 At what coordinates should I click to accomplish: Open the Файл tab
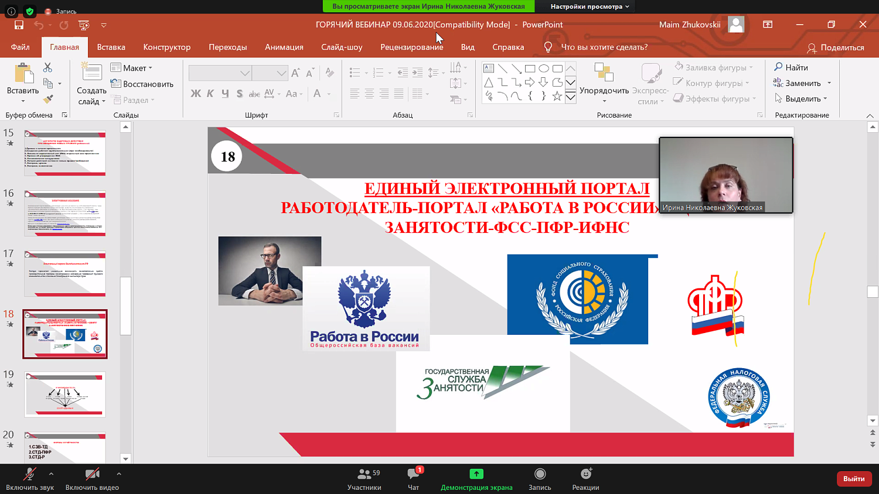tap(20, 47)
